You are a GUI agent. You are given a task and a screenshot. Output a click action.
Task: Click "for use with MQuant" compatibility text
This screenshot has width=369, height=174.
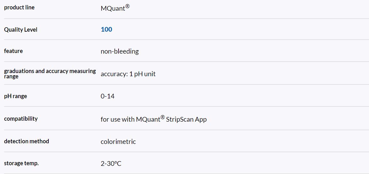tap(130, 119)
